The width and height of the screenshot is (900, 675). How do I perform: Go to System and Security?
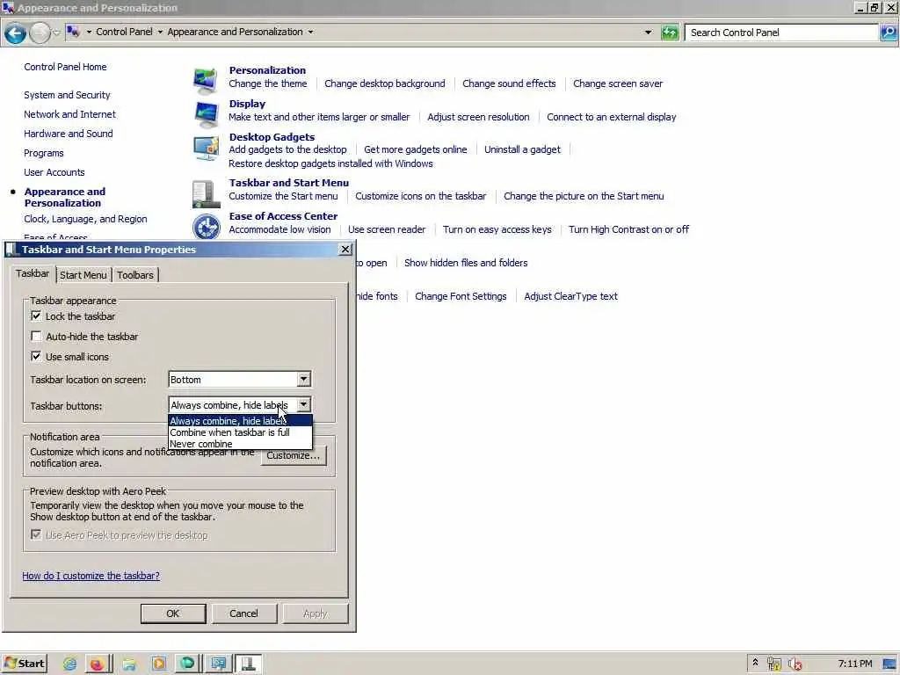[67, 95]
